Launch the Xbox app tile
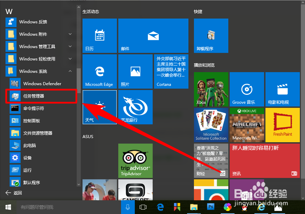This screenshot has width=305, height=214. (211, 89)
